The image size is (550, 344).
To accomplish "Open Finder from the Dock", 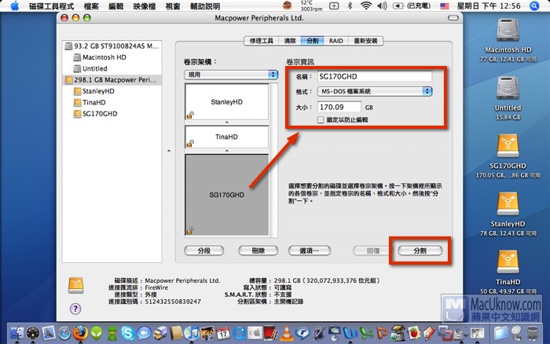I will 16,333.
